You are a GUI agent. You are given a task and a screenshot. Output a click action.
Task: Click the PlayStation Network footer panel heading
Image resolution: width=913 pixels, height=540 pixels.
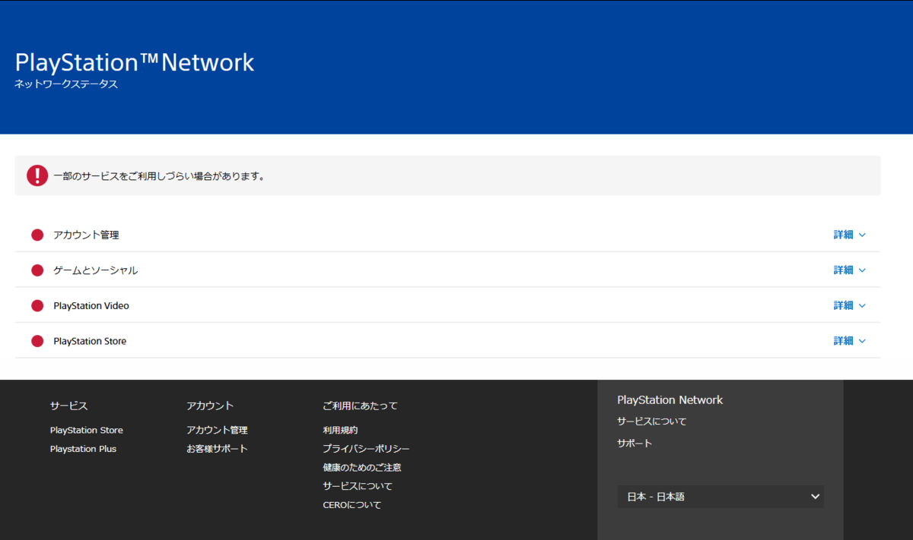pos(670,399)
